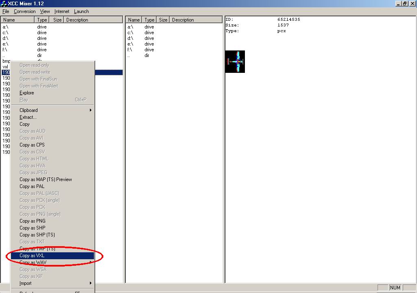Screen dimensions: 417x293
Task: Select c:\ drive in left pane
Action: click(x=5, y=33)
